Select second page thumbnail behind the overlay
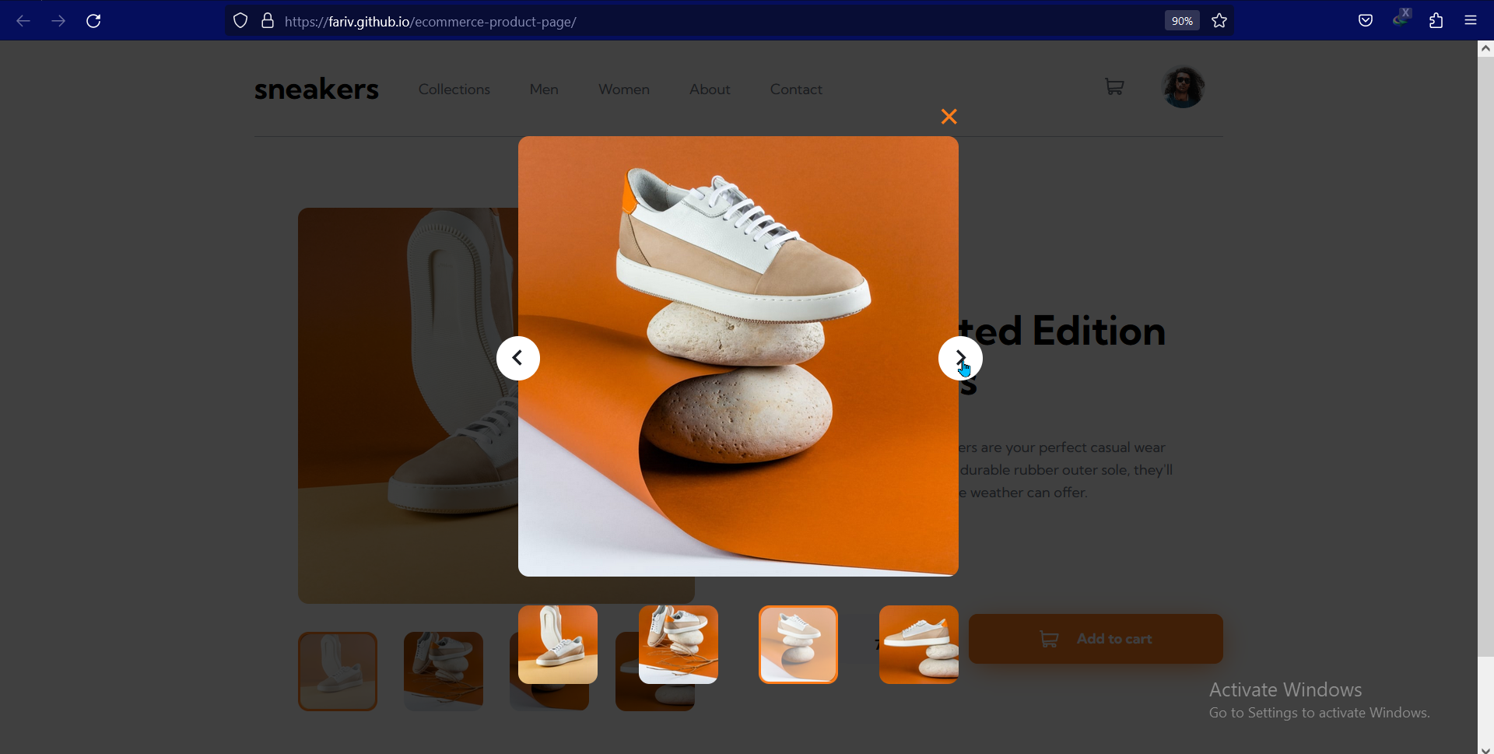This screenshot has width=1494, height=754. click(x=444, y=672)
